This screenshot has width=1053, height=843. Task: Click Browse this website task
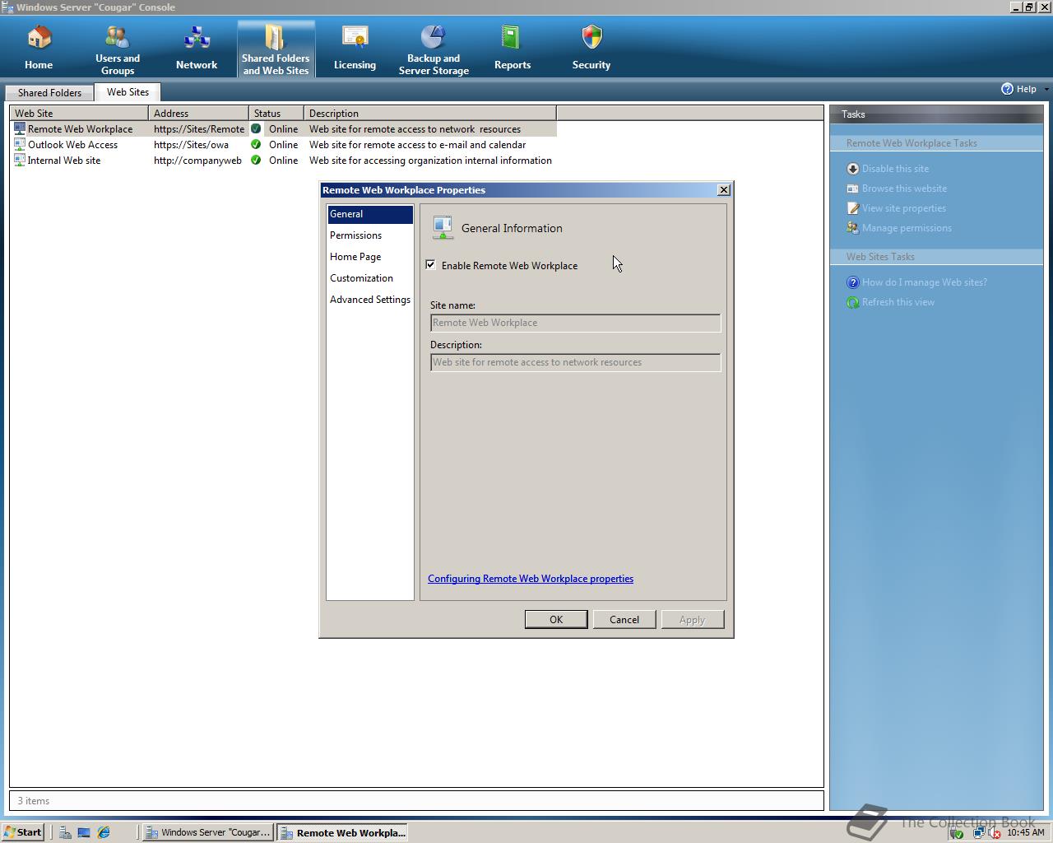[x=904, y=189]
